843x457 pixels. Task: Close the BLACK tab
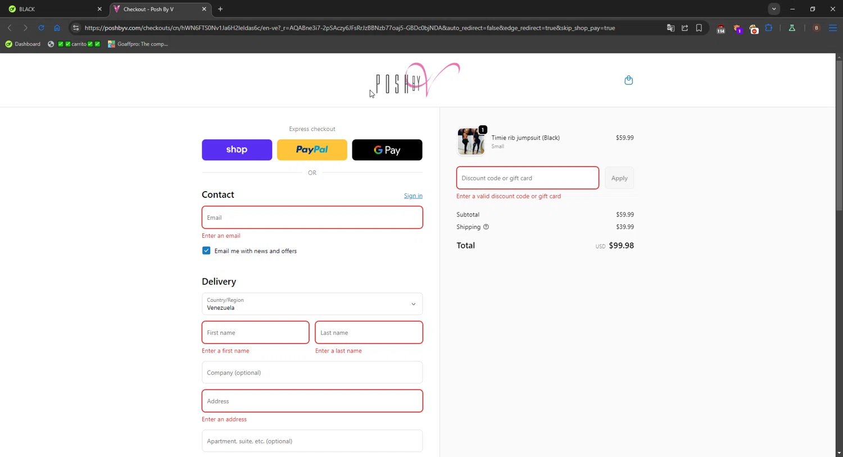point(99,9)
